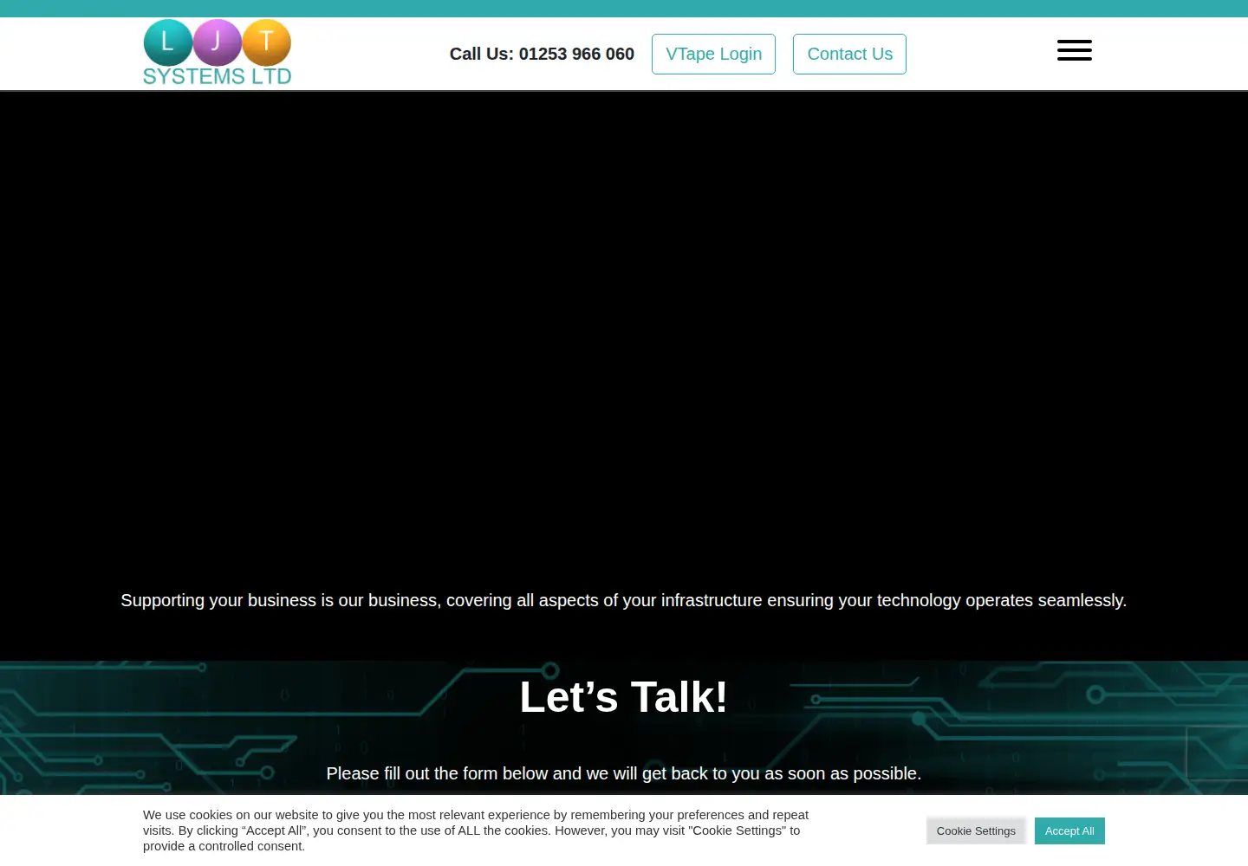1248x866 pixels.
Task: Open the hamburger navigation menu
Action: pyautogui.click(x=1074, y=50)
